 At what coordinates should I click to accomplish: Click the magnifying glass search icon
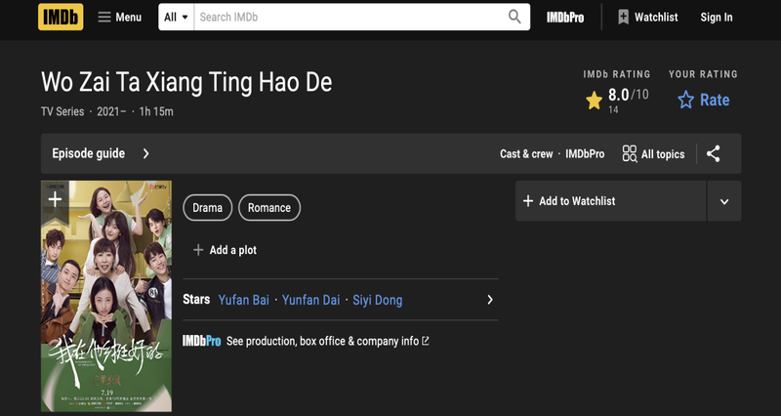(x=514, y=17)
